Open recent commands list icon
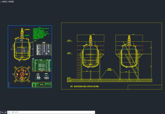 click(9, 112)
